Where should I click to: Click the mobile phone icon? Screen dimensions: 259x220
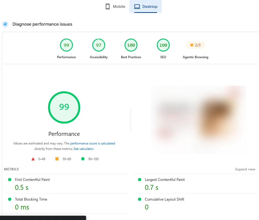click(108, 6)
